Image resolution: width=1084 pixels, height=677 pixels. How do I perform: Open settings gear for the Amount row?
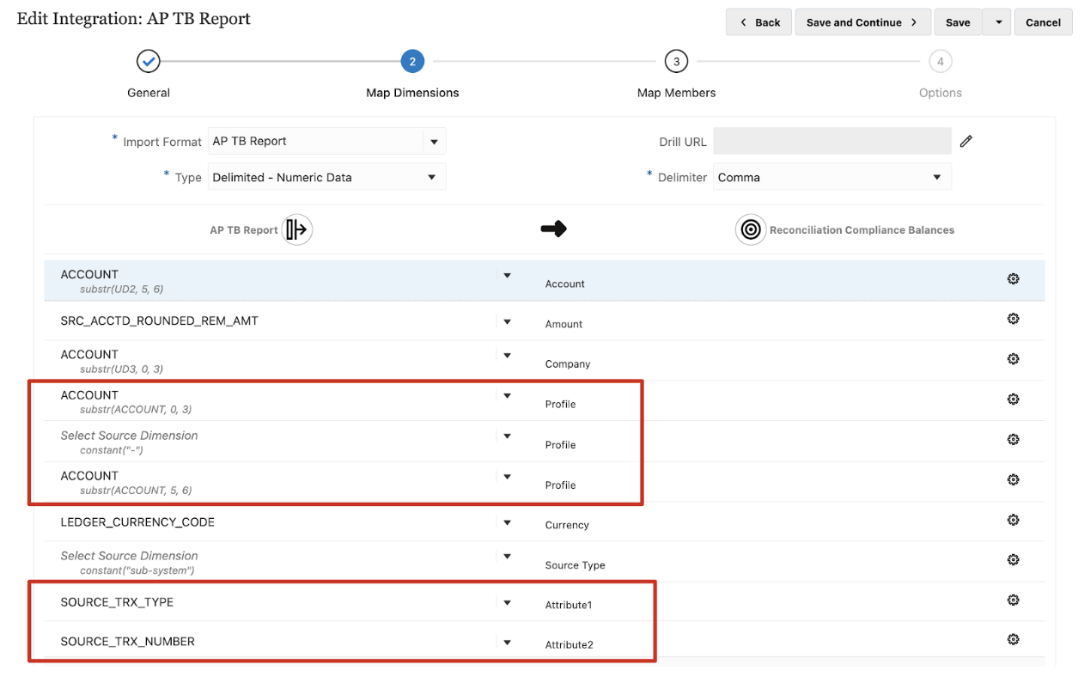pos(1013,319)
